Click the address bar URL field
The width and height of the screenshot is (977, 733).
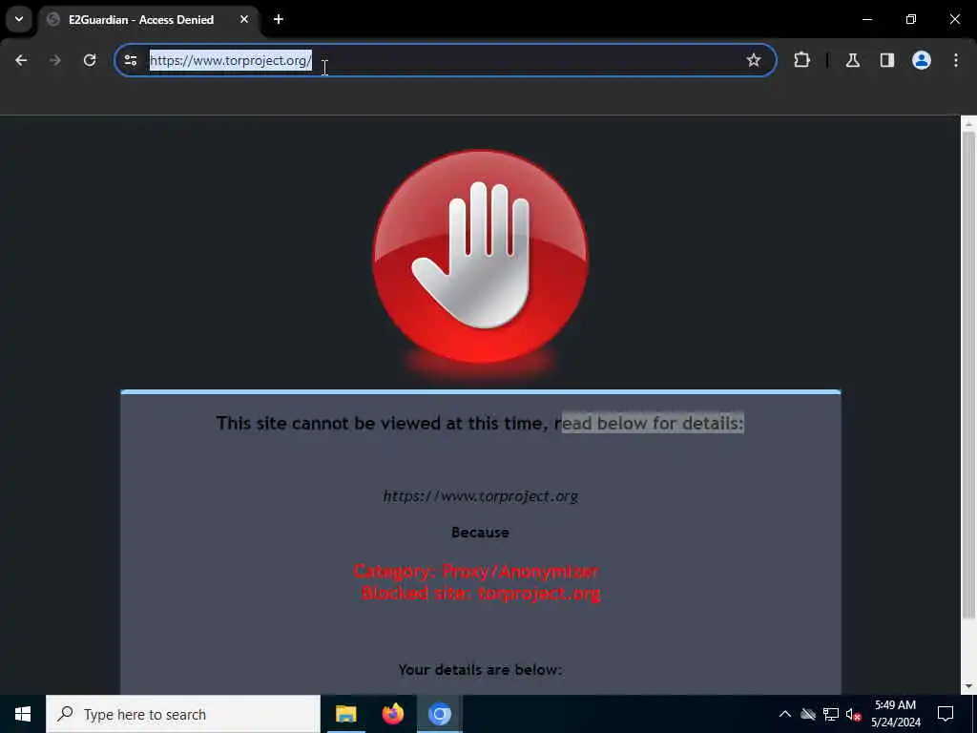446,60
